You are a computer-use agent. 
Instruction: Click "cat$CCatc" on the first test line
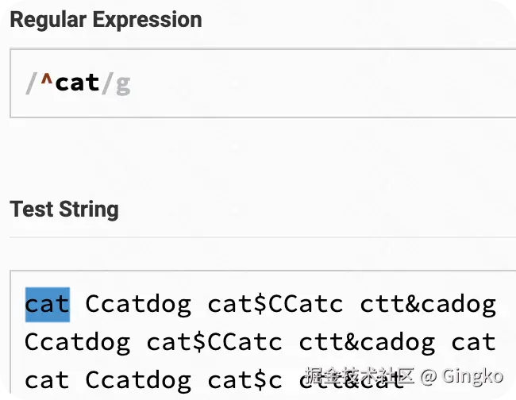pyautogui.click(x=275, y=305)
